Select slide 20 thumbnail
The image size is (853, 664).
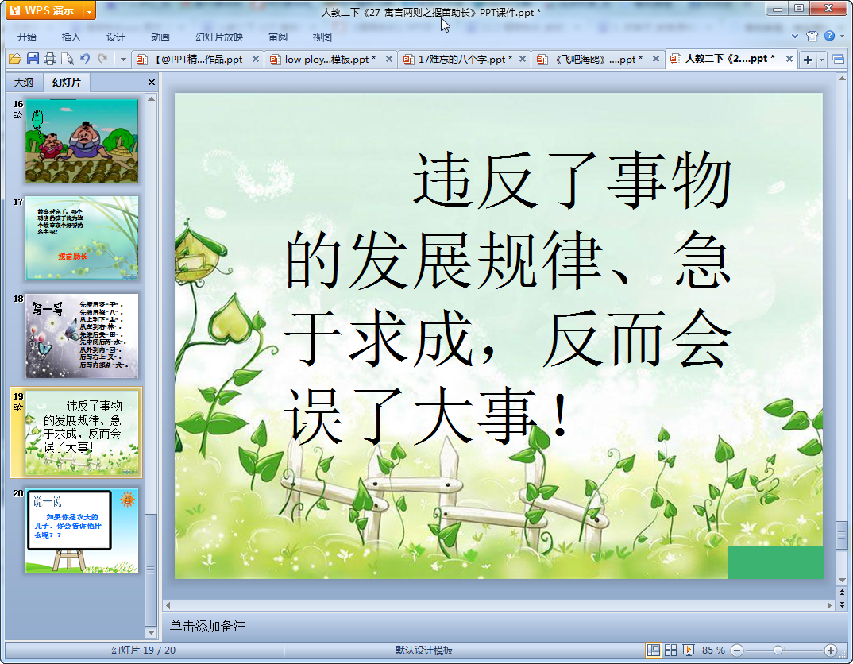click(x=82, y=531)
